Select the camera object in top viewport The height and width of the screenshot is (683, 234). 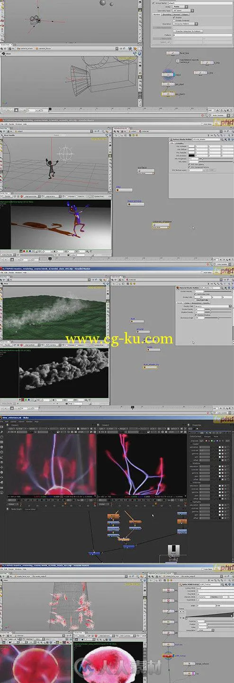point(34,20)
